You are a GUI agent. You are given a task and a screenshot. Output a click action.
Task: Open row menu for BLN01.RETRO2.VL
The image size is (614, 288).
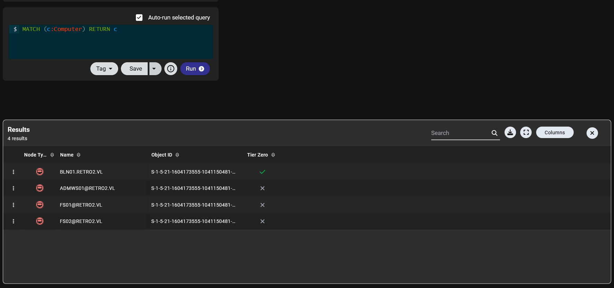coord(13,172)
